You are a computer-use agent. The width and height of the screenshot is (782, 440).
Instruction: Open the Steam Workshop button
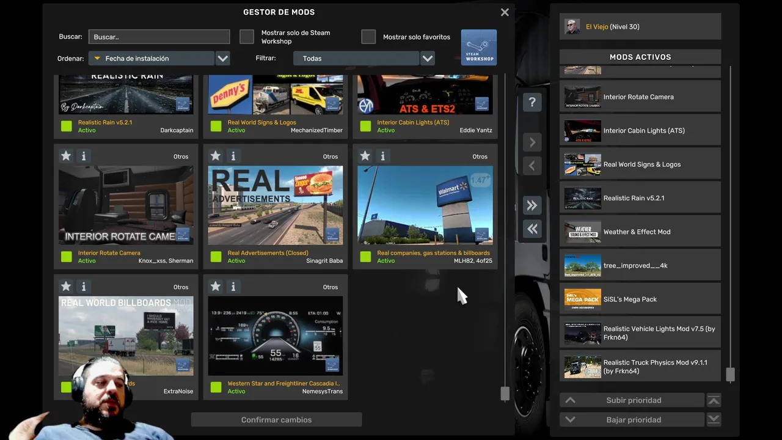[479, 47]
